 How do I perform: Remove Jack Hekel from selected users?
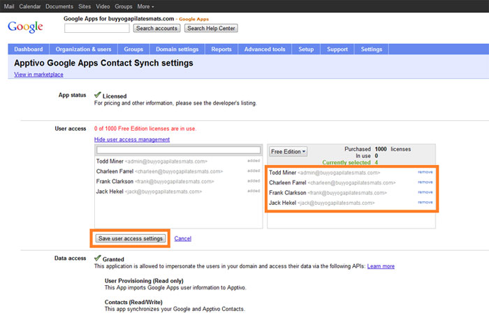click(x=425, y=202)
